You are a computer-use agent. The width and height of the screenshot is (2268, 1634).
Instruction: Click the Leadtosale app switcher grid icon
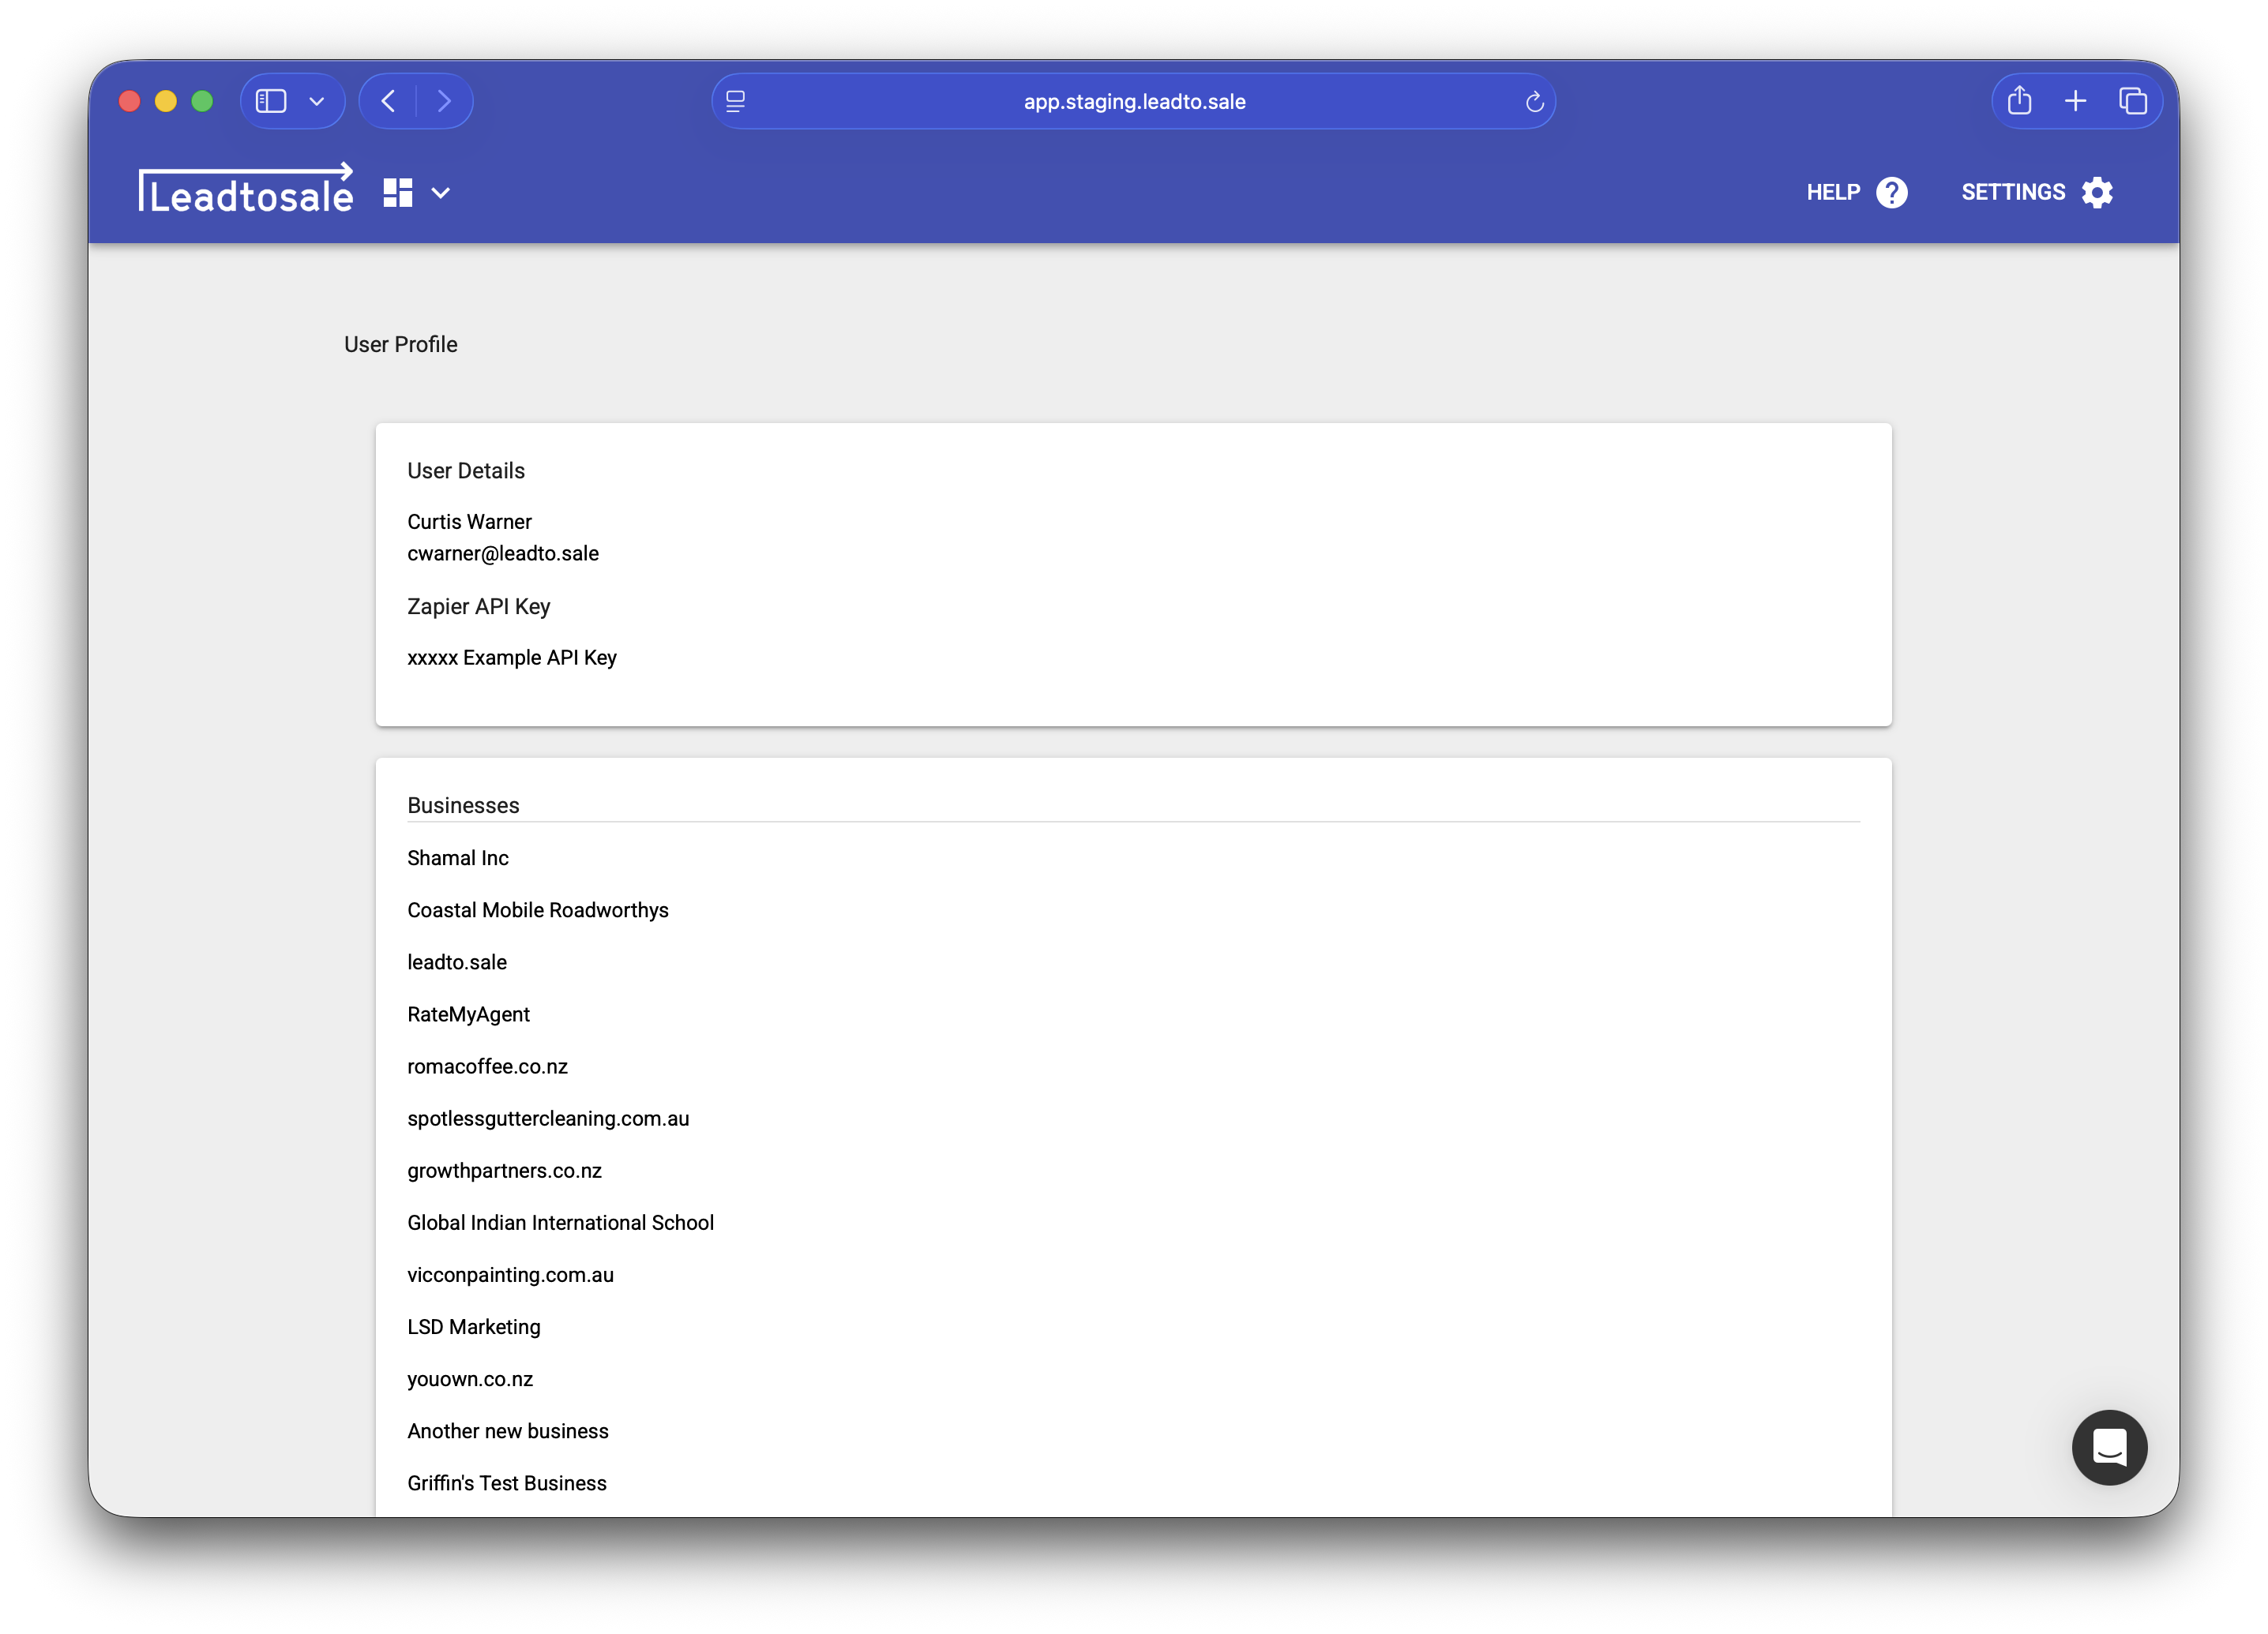[397, 192]
